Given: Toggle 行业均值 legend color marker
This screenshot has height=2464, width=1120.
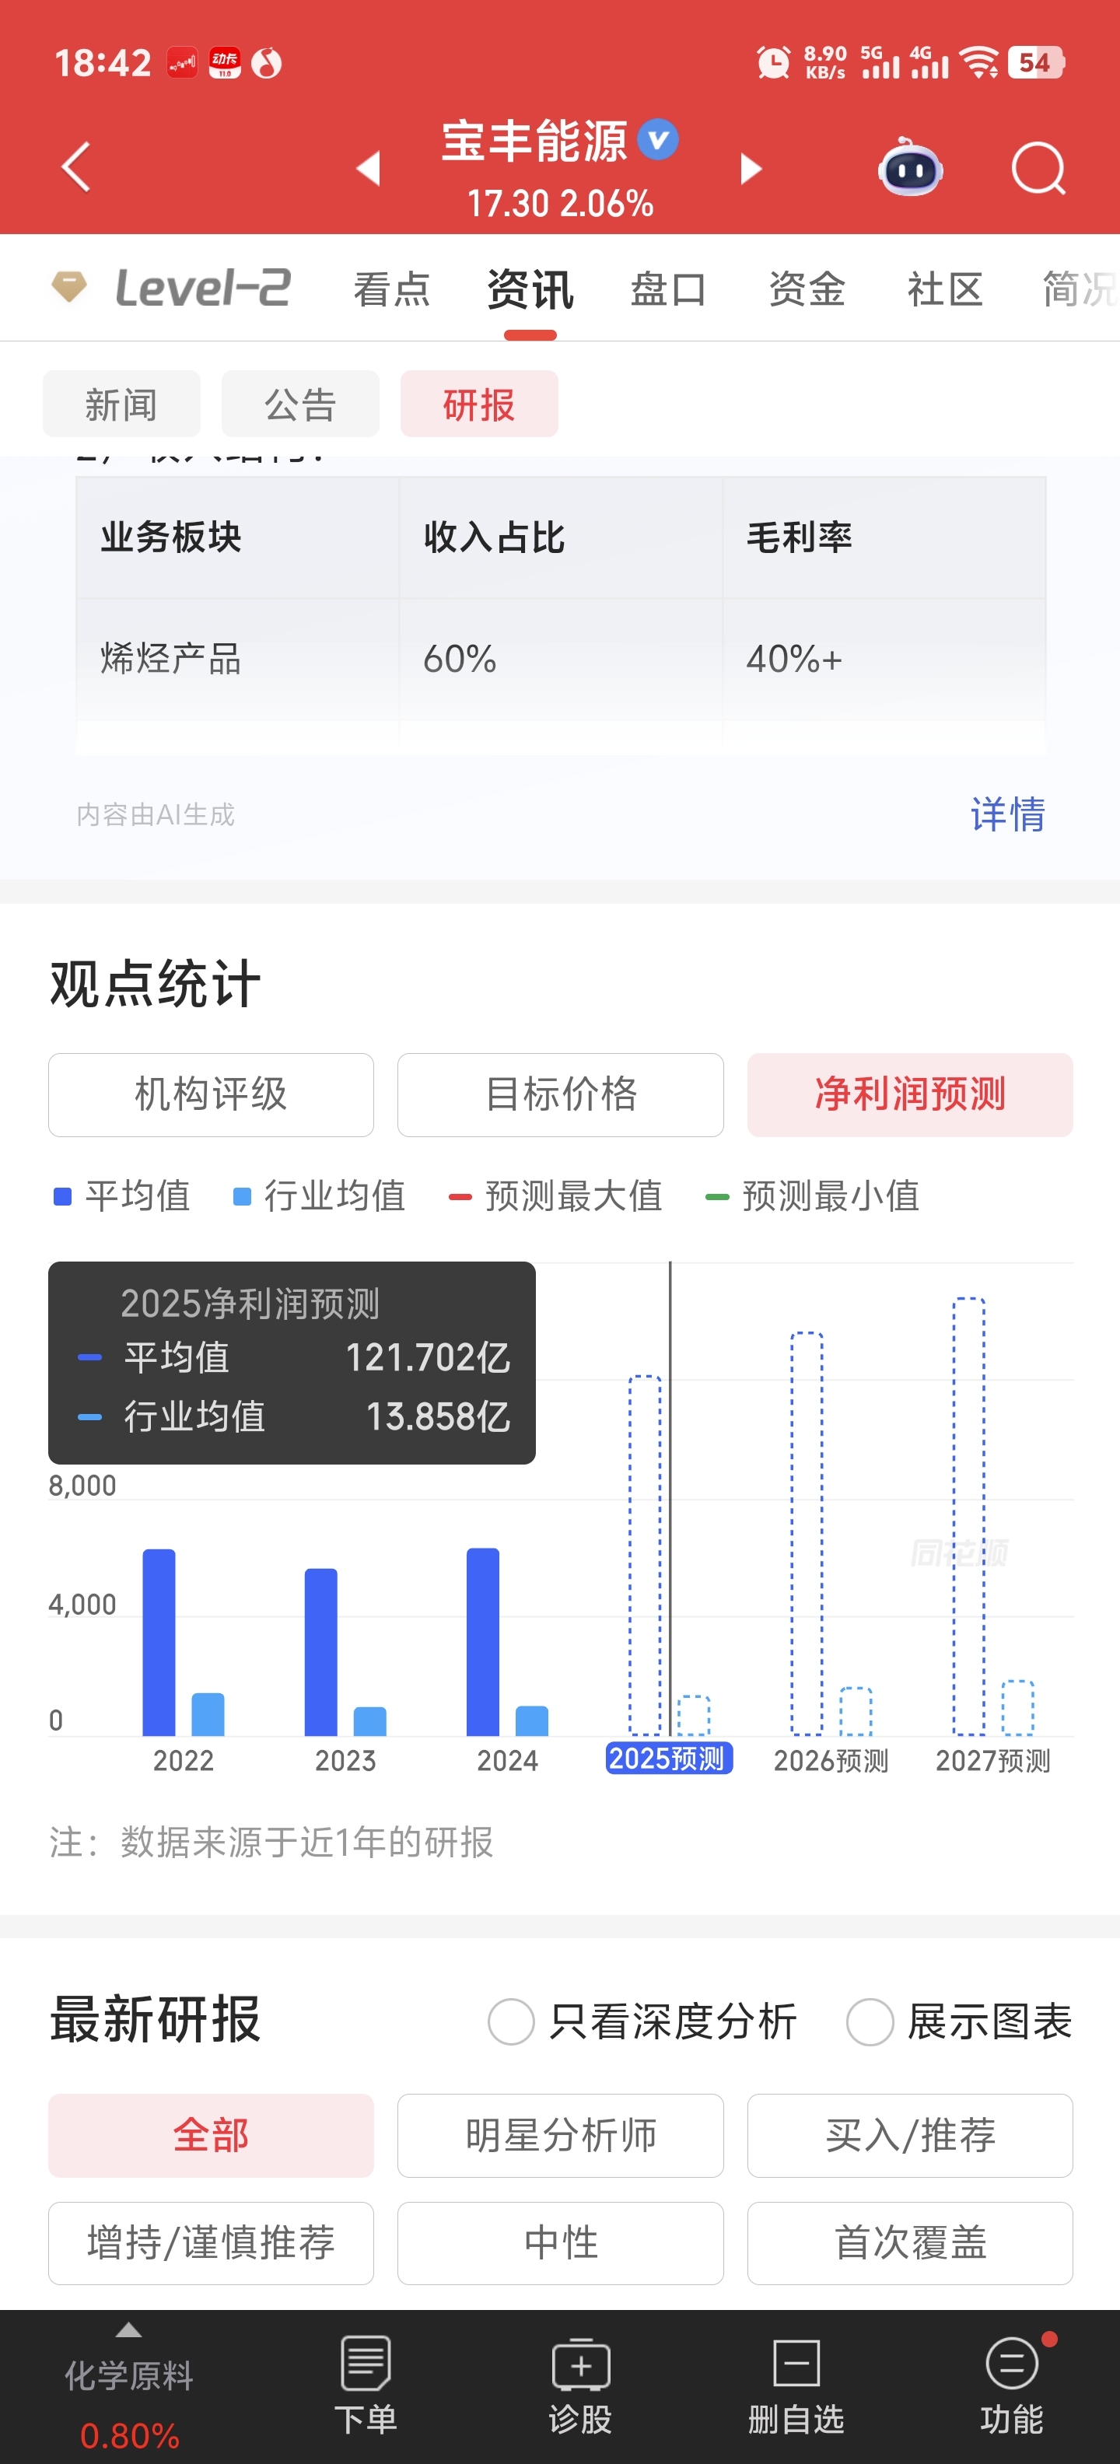Looking at the screenshot, I should (x=242, y=1196).
